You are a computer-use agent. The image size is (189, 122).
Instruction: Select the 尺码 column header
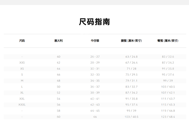tap(22, 41)
